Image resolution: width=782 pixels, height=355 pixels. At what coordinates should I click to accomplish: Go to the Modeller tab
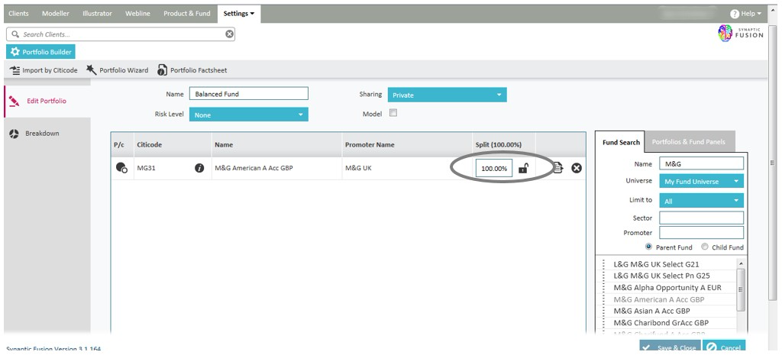(x=56, y=14)
